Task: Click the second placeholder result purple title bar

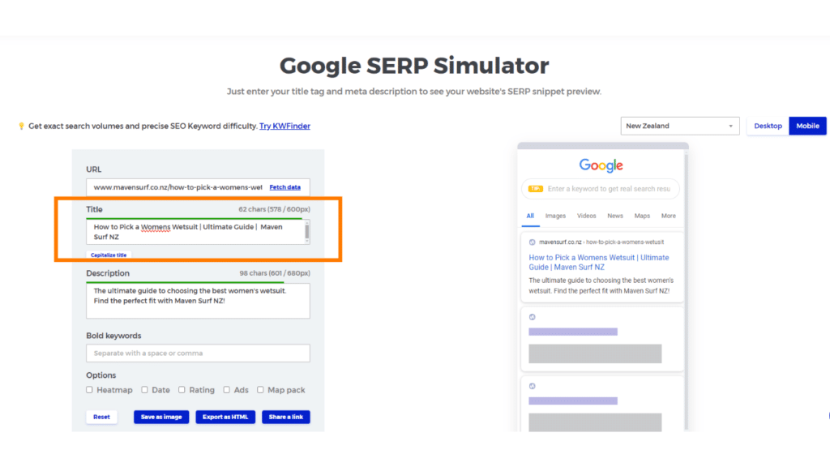Action: tap(573, 332)
